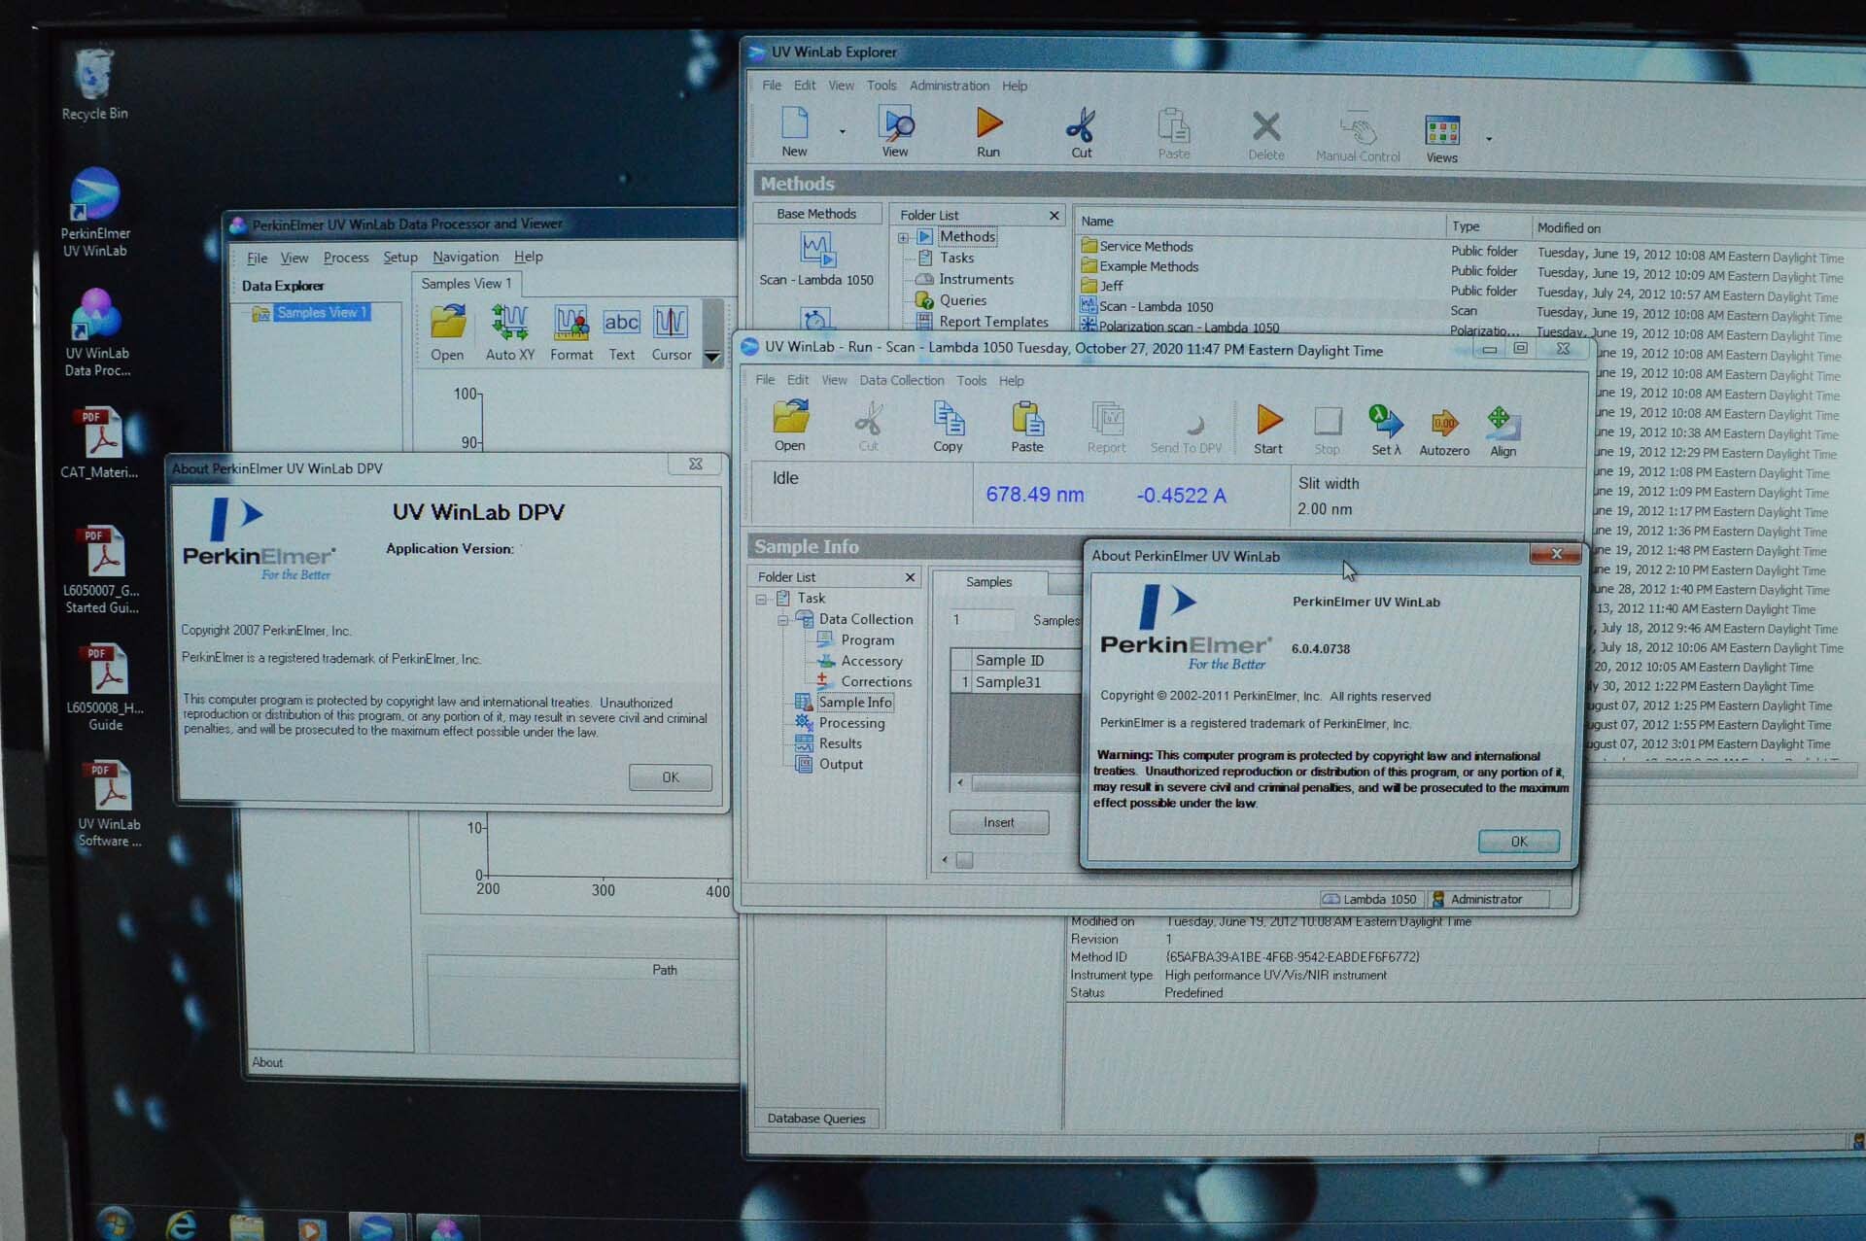This screenshot has width=1866, height=1241.
Task: Select the Samples View 1 item in Data Explorer
Action: (x=322, y=313)
